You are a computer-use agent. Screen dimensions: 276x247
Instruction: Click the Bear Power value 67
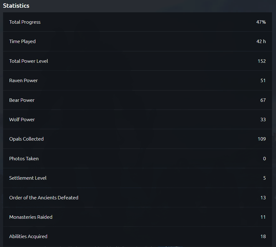pos(263,100)
